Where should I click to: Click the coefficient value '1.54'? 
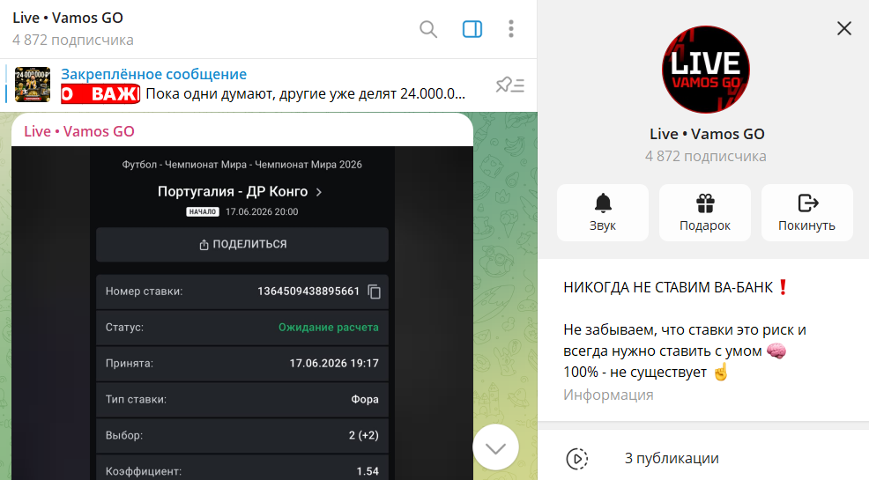pos(368,471)
